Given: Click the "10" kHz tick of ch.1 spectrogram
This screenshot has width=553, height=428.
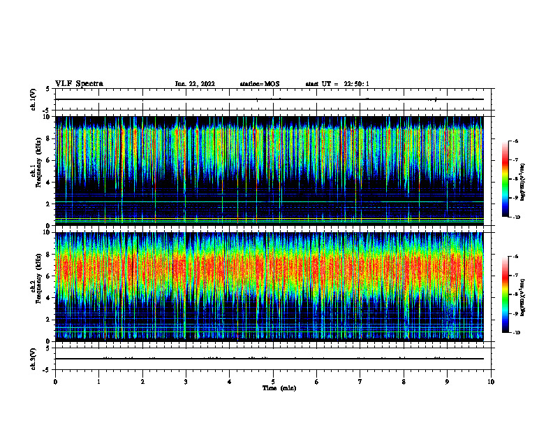Looking at the screenshot, I should (x=47, y=117).
